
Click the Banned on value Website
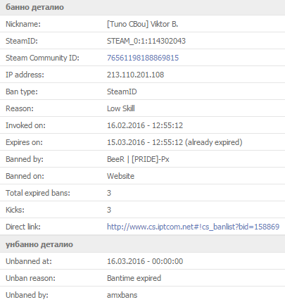click(x=120, y=176)
